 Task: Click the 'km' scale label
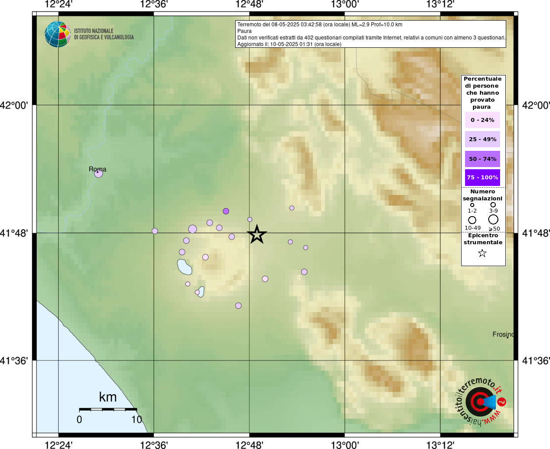pos(108,397)
